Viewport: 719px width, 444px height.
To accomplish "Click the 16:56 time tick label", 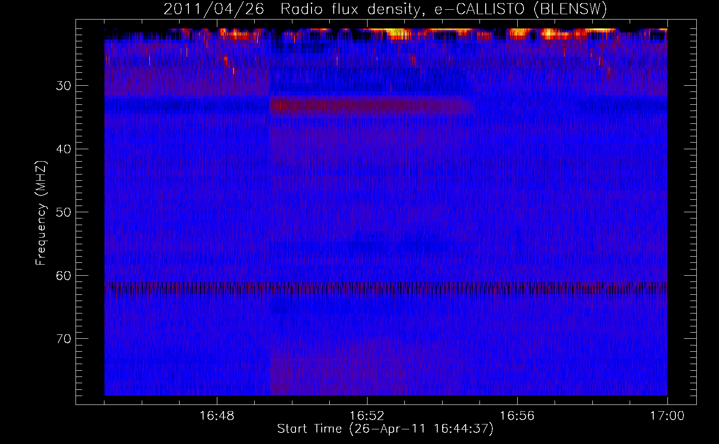I will [x=517, y=416].
